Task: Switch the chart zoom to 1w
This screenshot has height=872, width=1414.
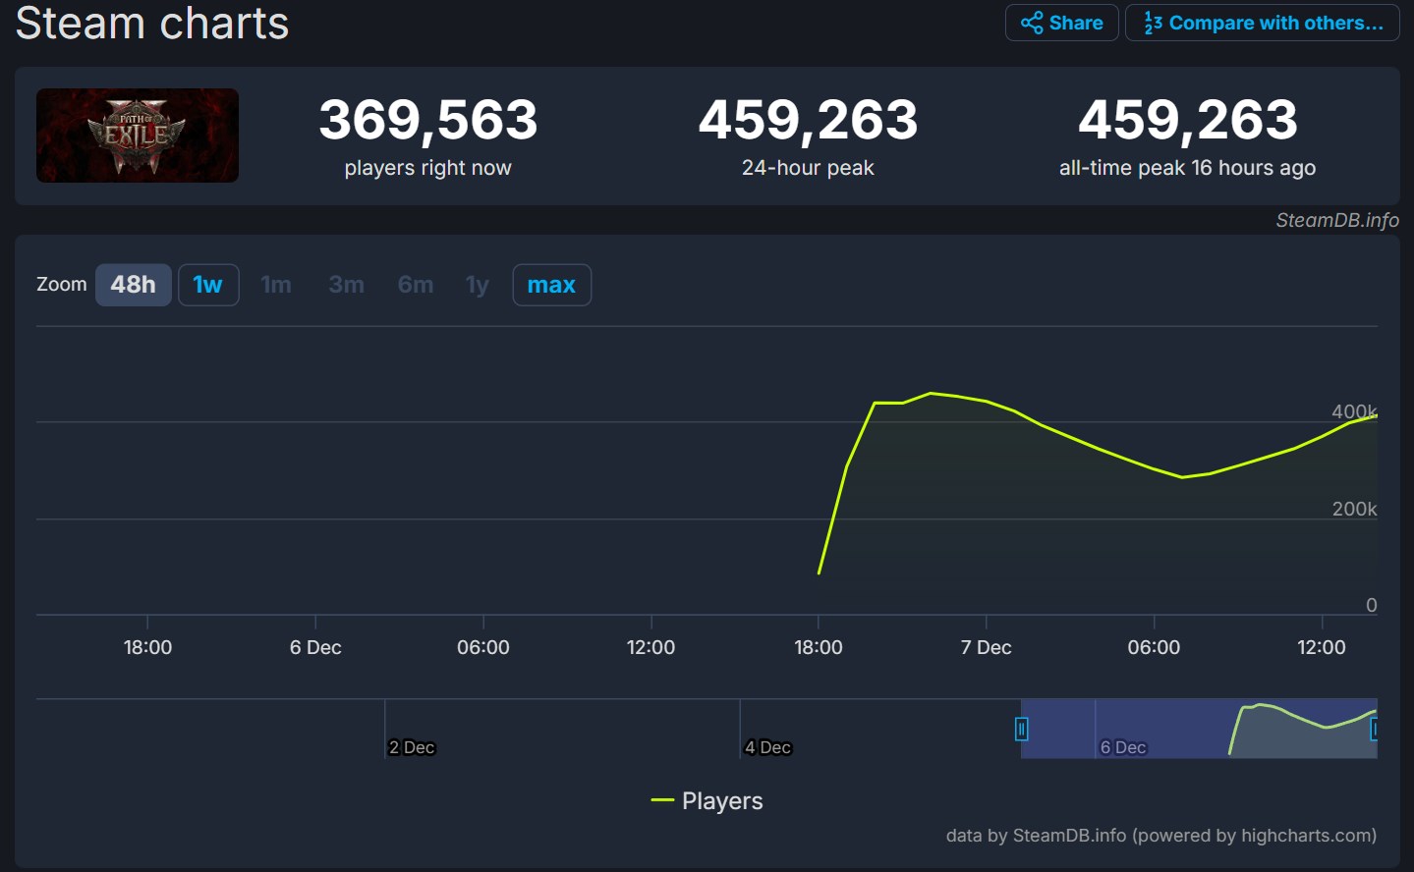Action: pyautogui.click(x=208, y=285)
